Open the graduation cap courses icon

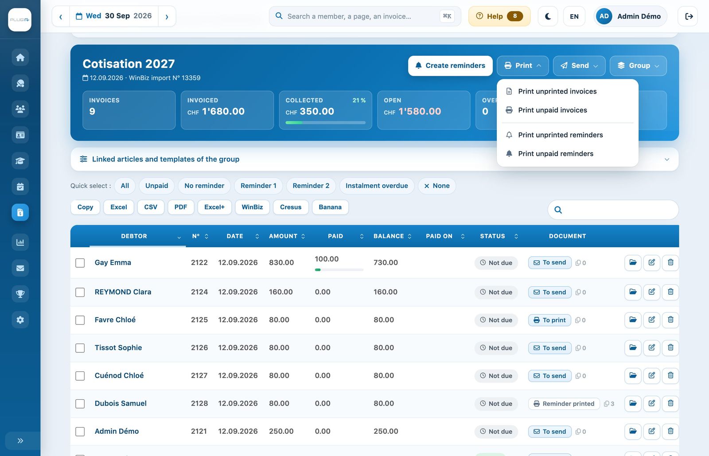[20, 161]
